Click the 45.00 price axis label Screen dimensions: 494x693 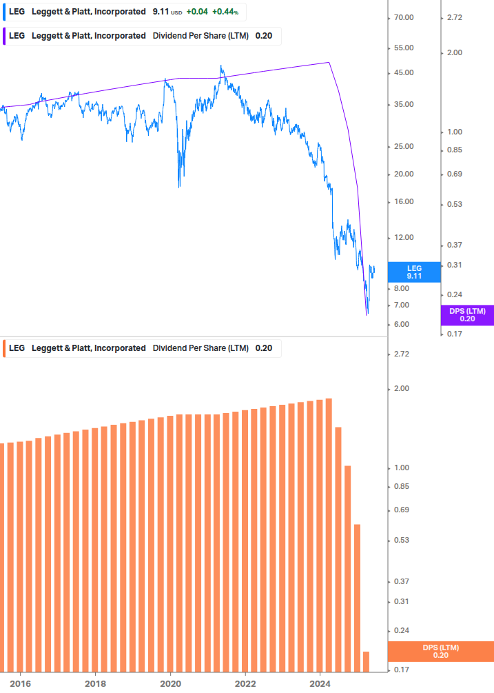[404, 73]
